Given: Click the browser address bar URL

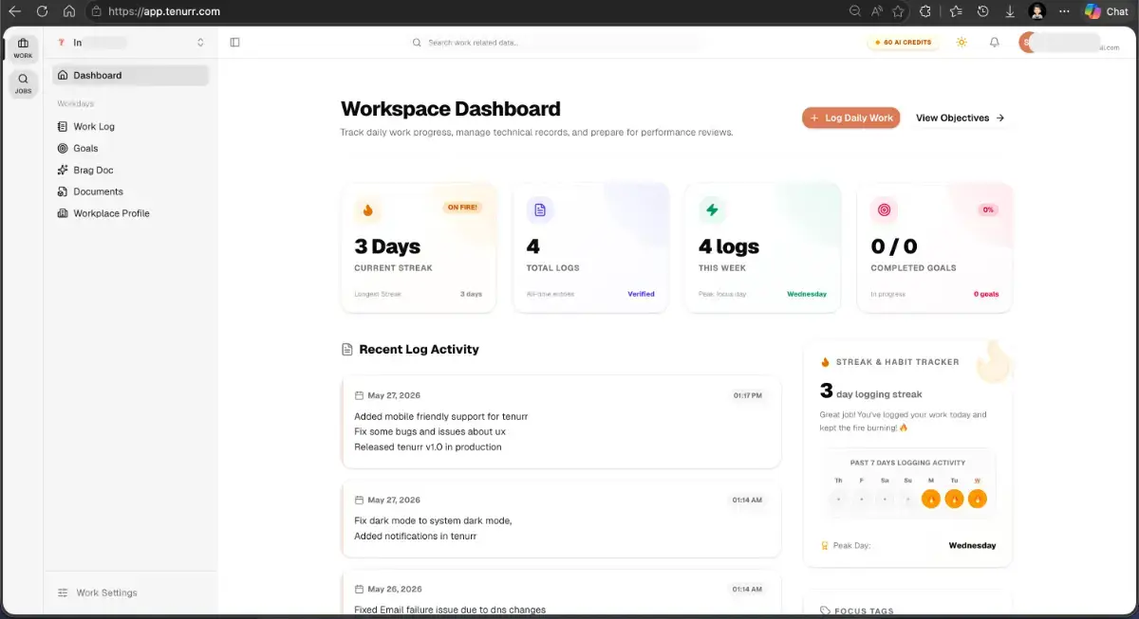Looking at the screenshot, I should click(164, 11).
